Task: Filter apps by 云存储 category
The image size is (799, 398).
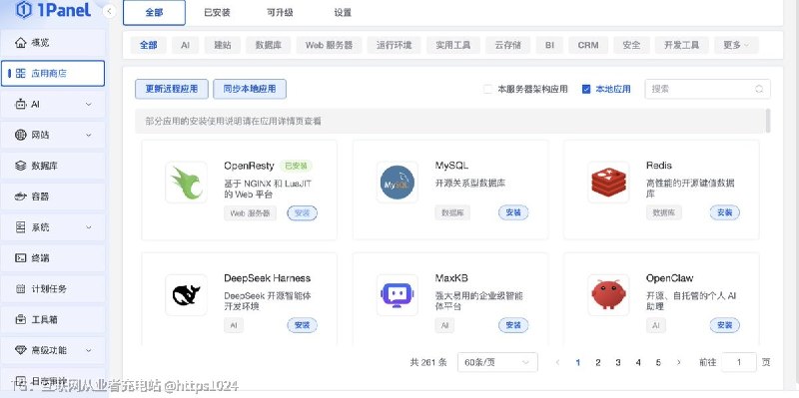Action: tap(507, 45)
